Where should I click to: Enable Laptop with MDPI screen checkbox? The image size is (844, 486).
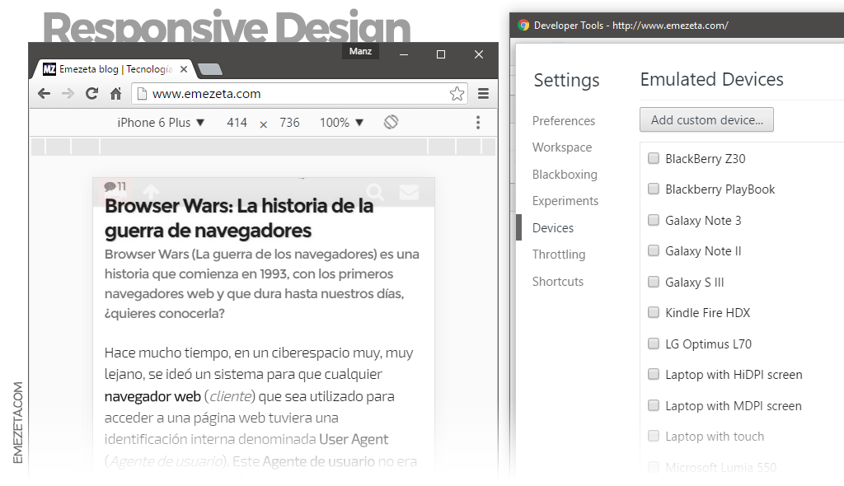(654, 406)
